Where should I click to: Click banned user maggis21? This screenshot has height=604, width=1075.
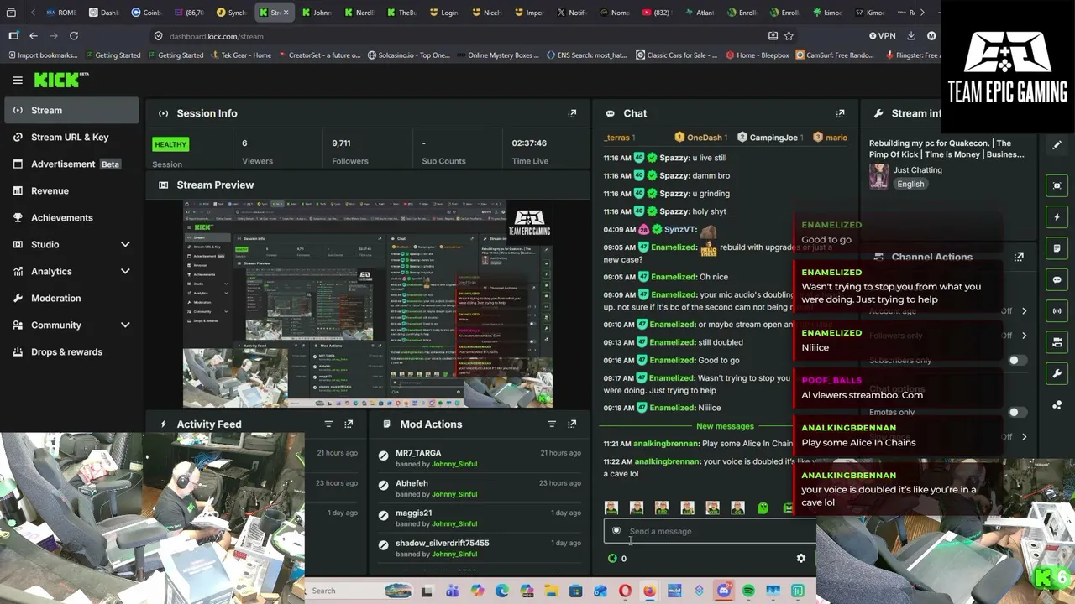click(413, 513)
